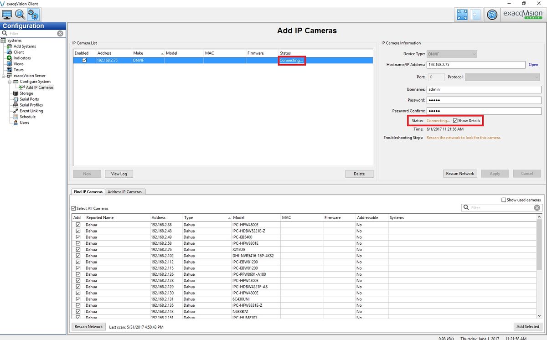
Task: Check the Show used cameras box
Action: (x=504, y=200)
